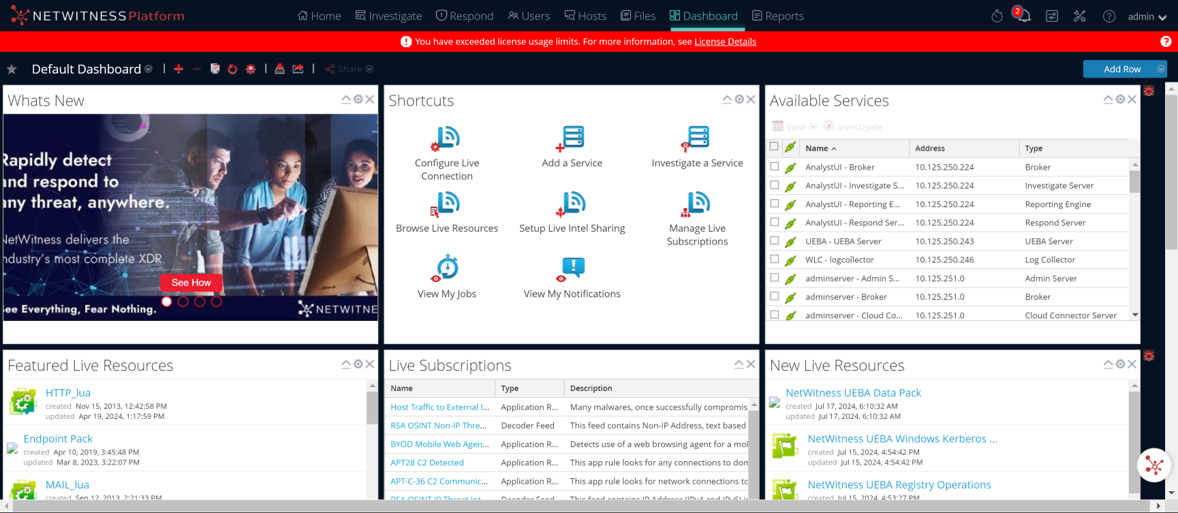Collapse the Whats New panel
Viewport: 1178px width, 513px height.
(346, 99)
